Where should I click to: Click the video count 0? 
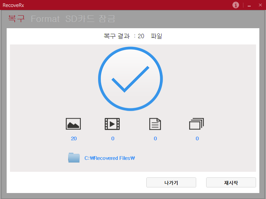click(113, 139)
